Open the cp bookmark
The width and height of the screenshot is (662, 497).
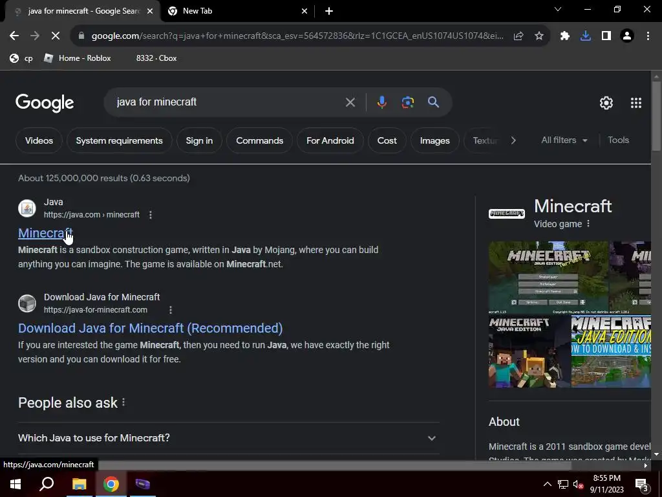coord(21,58)
